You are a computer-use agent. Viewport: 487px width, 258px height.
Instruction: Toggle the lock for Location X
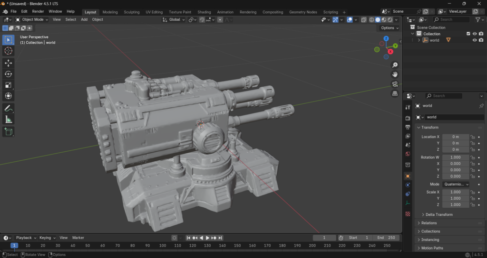pyautogui.click(x=473, y=137)
